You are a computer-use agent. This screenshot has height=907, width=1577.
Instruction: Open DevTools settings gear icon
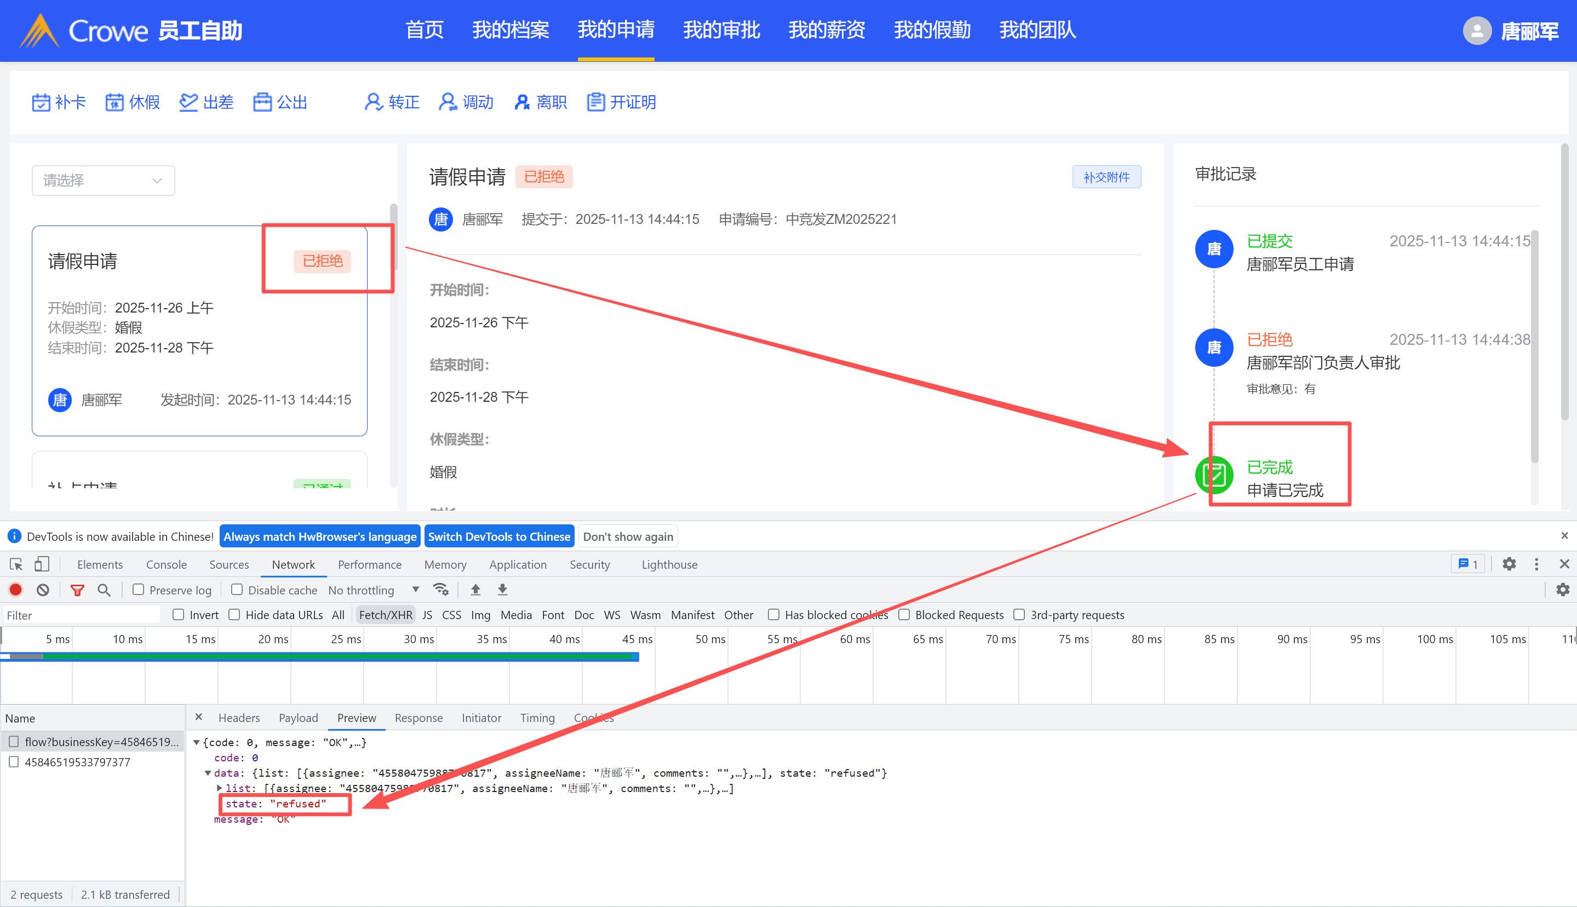[1509, 564]
